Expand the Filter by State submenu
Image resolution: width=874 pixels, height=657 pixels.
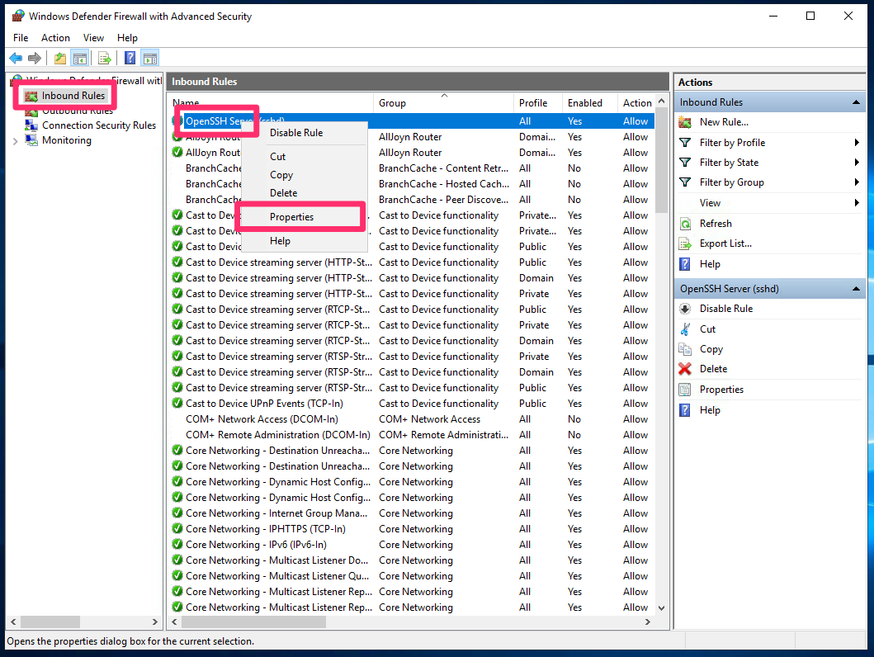pyautogui.click(x=730, y=162)
